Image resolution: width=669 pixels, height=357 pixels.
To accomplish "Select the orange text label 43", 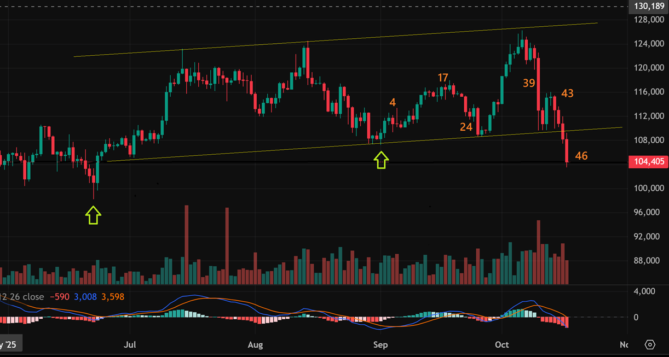I will 567,93.
